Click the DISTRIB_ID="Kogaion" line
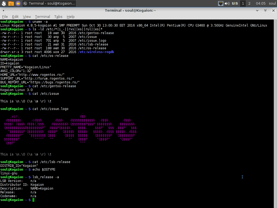The width and height of the screenshot is (277, 208). [x=19, y=166]
